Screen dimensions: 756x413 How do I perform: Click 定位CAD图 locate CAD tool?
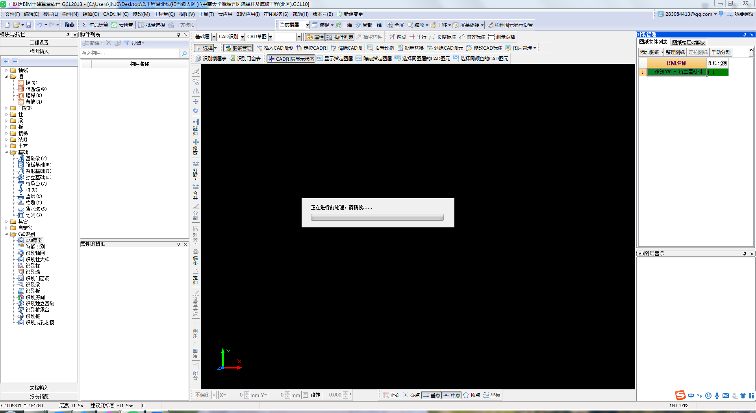point(312,48)
